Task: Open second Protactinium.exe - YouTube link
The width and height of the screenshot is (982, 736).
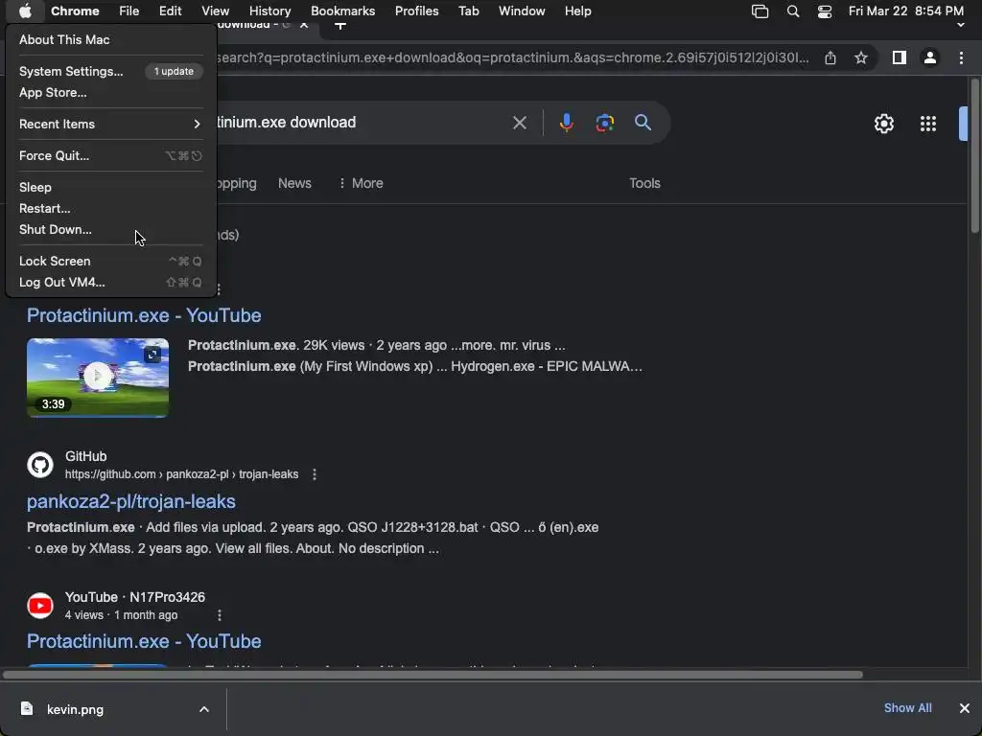Action: click(144, 641)
